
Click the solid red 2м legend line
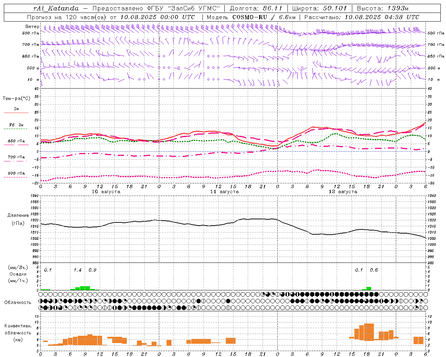click(16, 113)
